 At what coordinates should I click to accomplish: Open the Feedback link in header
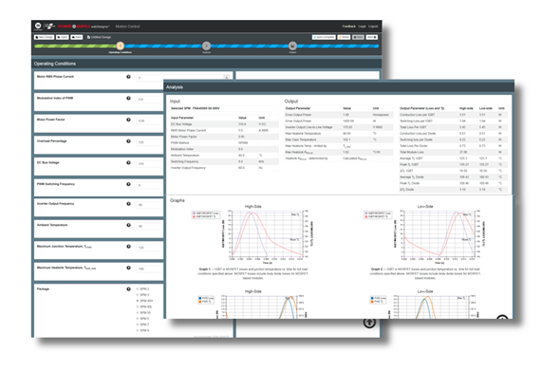point(349,27)
